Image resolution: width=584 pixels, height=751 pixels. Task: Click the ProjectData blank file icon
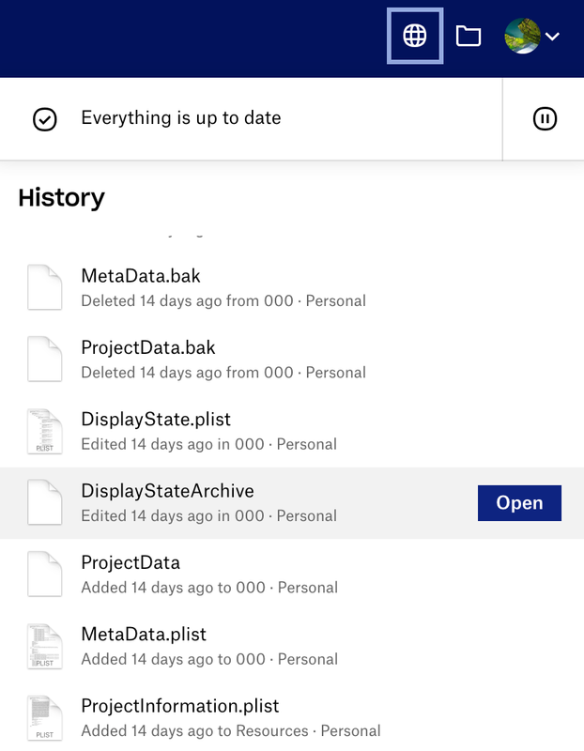[x=45, y=574]
